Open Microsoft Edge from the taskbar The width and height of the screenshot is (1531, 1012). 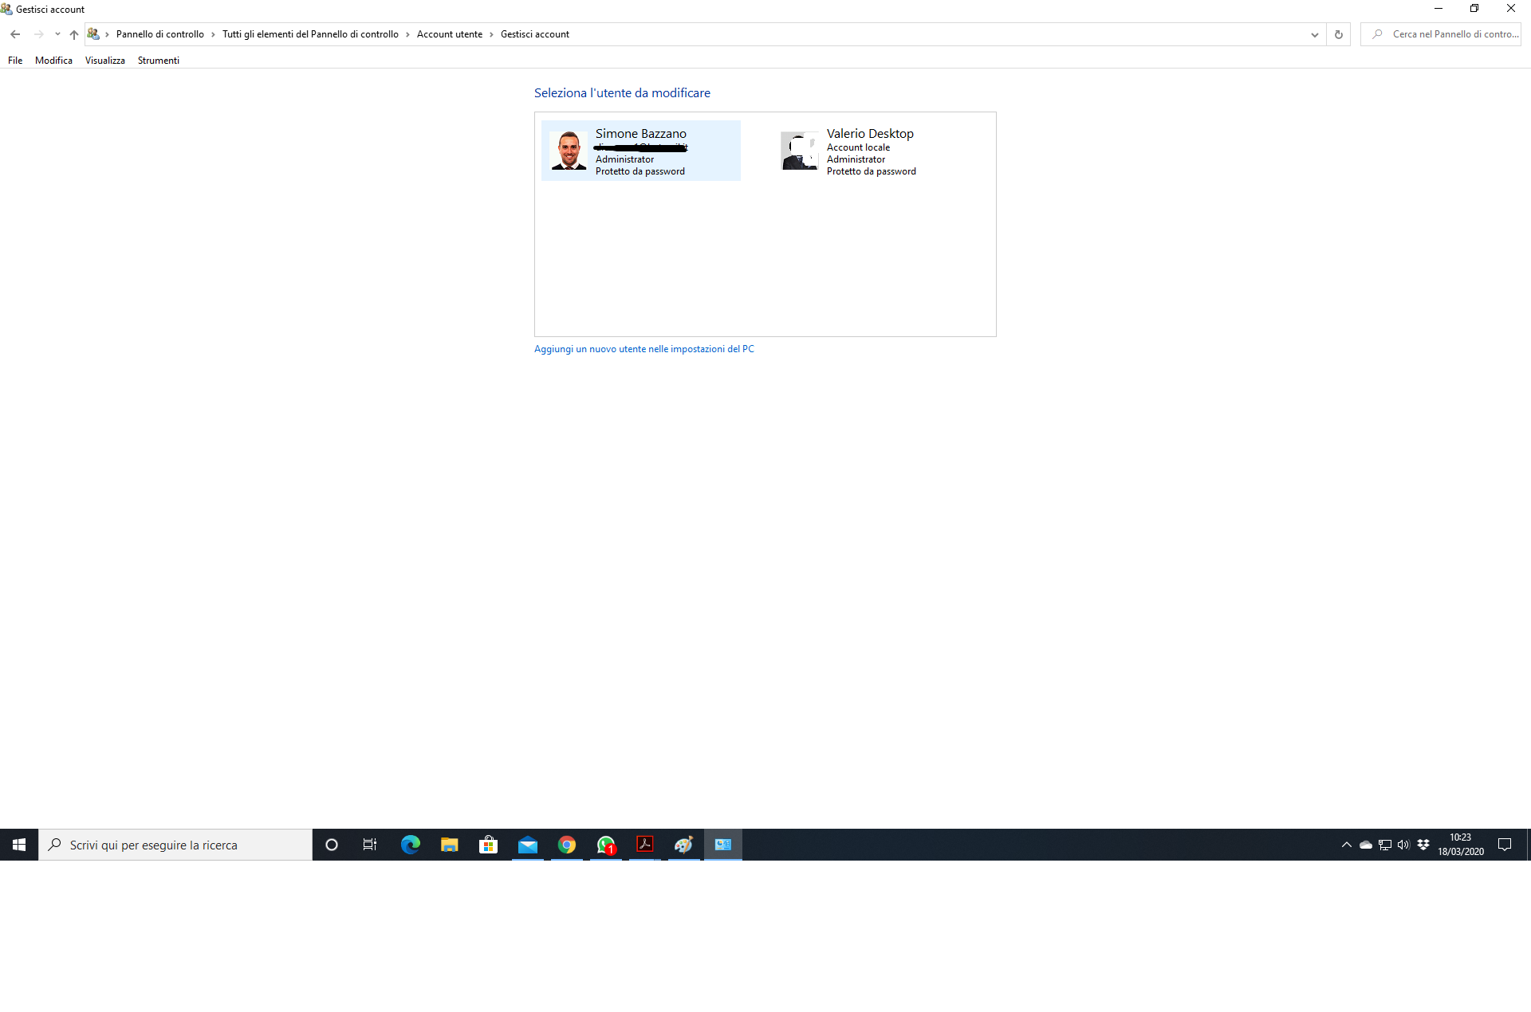tap(410, 845)
